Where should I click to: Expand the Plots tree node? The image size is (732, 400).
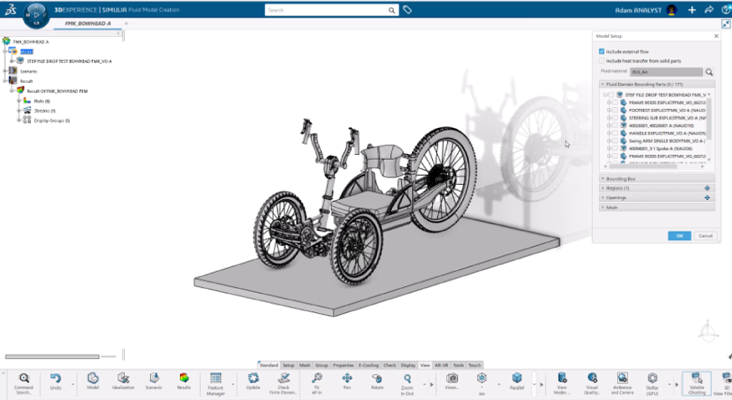tap(19, 100)
